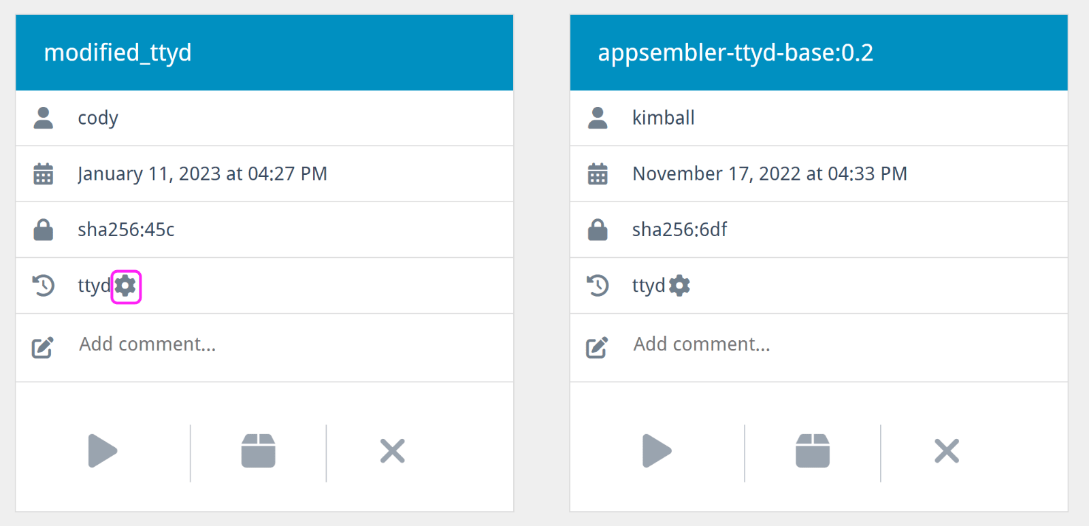Click the lock icon next to sha256:45c
This screenshot has width=1089, height=526.
(x=43, y=229)
